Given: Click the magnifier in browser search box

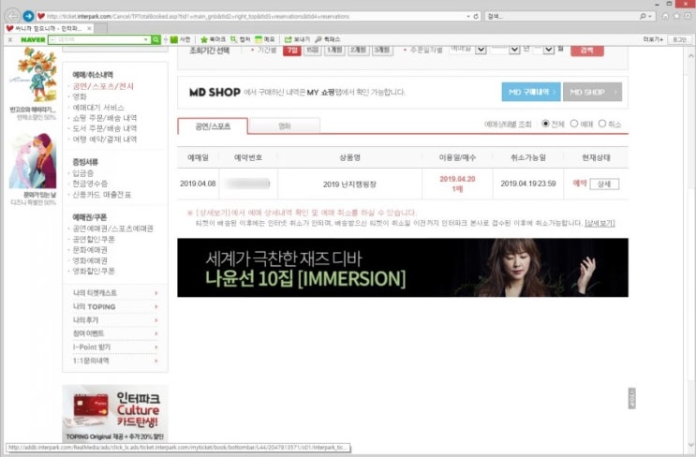Looking at the screenshot, I should tap(643, 17).
